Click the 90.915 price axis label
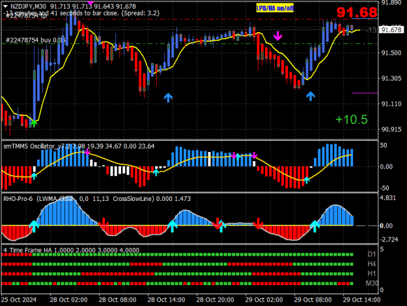Screen dimensions: 407x306 coord(391,129)
